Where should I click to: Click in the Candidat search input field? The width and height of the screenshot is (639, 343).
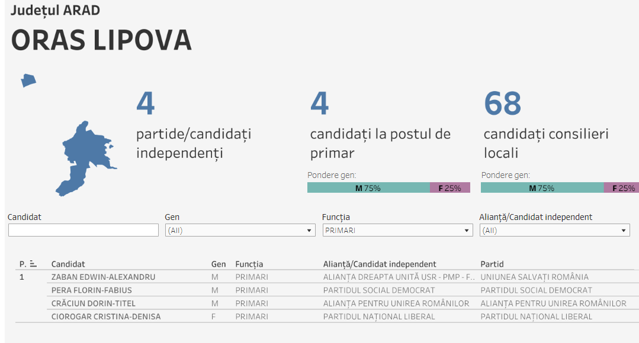[84, 231]
